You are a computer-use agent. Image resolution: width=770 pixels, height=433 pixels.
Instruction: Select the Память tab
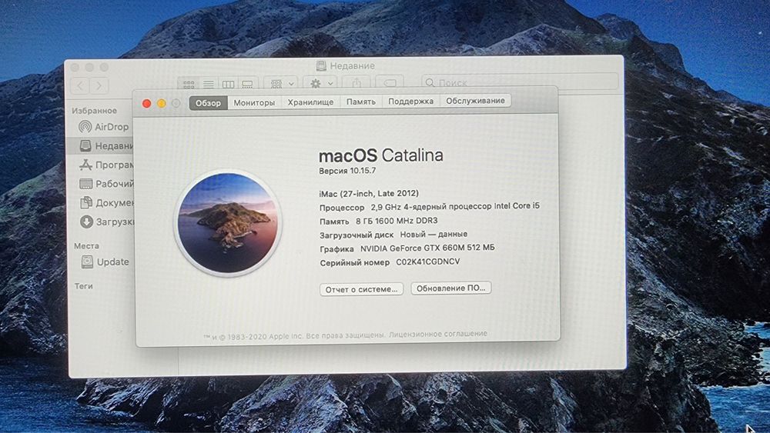[361, 102]
